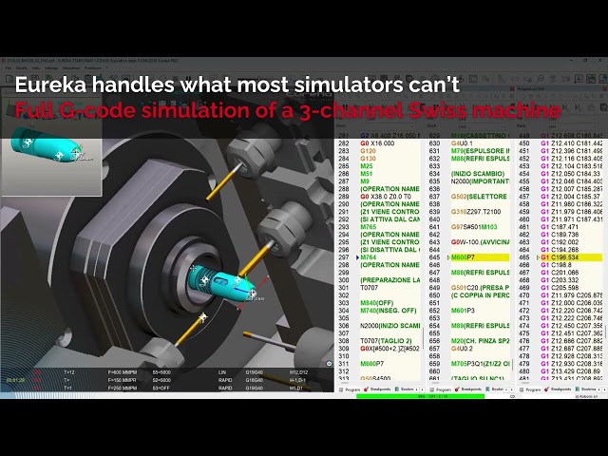Click motion mode LIN in status overlay
The height and width of the screenshot is (456, 608).
[x=222, y=372]
